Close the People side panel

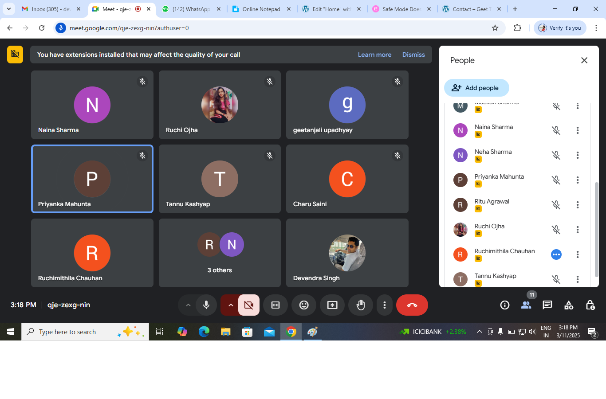[584, 60]
